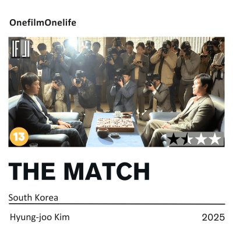Viewport: 233px width, 233px height.
Task: Click the third white star
Action: pos(201,139)
